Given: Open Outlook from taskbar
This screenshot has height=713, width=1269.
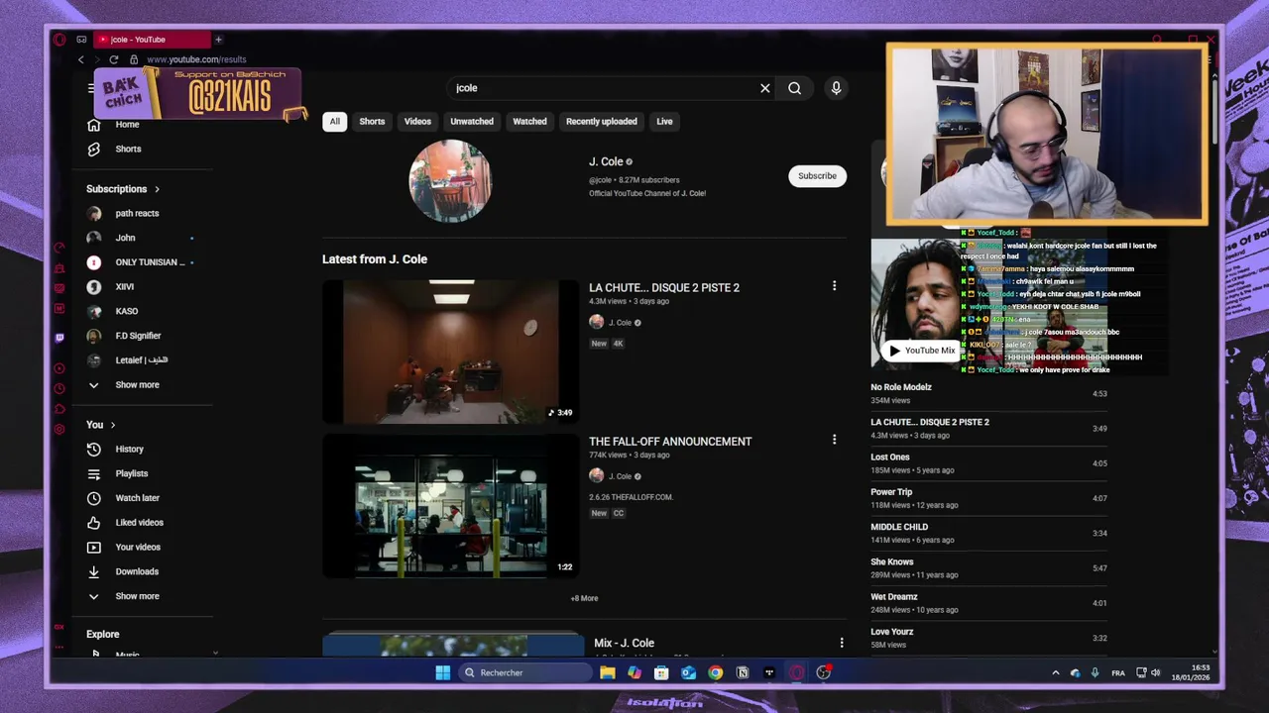Looking at the screenshot, I should click(688, 672).
